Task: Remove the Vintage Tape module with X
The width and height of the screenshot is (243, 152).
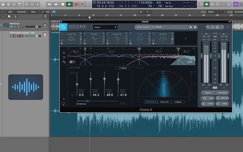Action: [x=81, y=33]
